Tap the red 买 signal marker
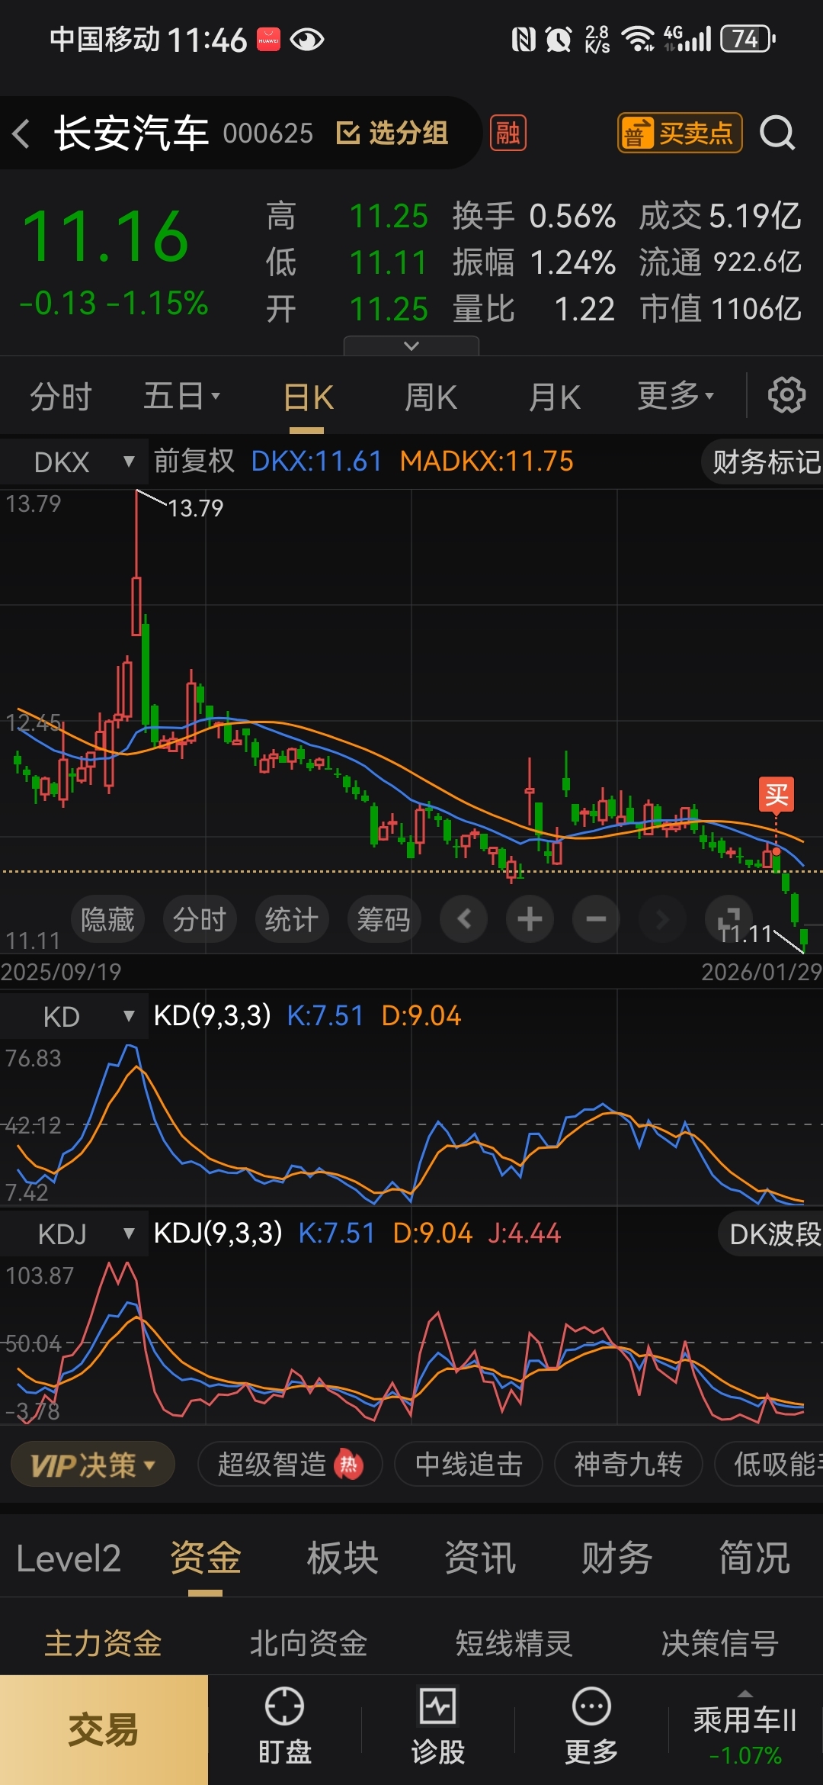This screenshot has height=1785, width=823. click(x=777, y=795)
